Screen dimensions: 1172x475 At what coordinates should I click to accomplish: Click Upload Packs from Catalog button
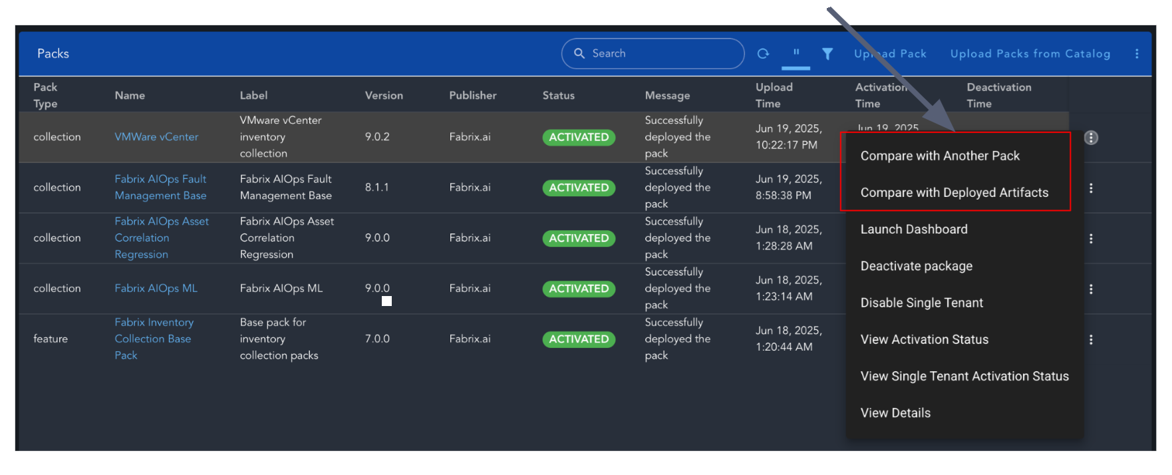tap(1030, 54)
